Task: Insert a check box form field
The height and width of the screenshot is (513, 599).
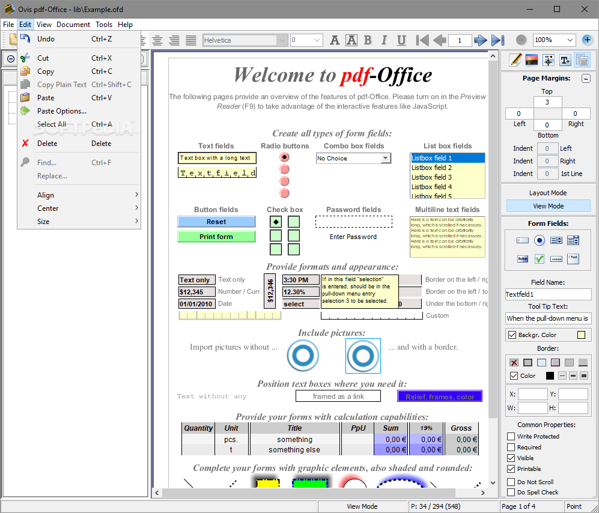Action: click(x=540, y=258)
